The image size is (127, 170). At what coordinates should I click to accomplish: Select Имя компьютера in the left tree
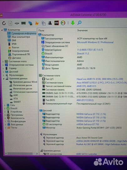coord(21,37)
